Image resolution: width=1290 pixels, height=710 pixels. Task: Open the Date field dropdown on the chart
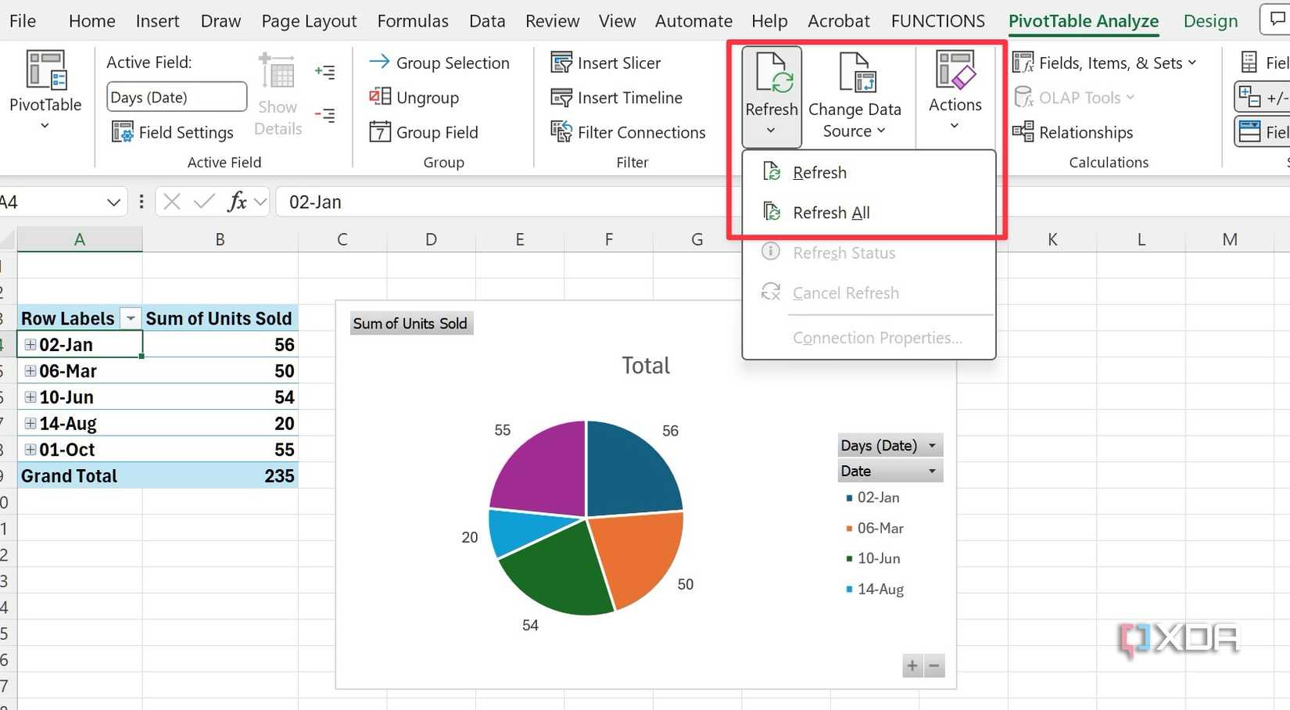932,471
